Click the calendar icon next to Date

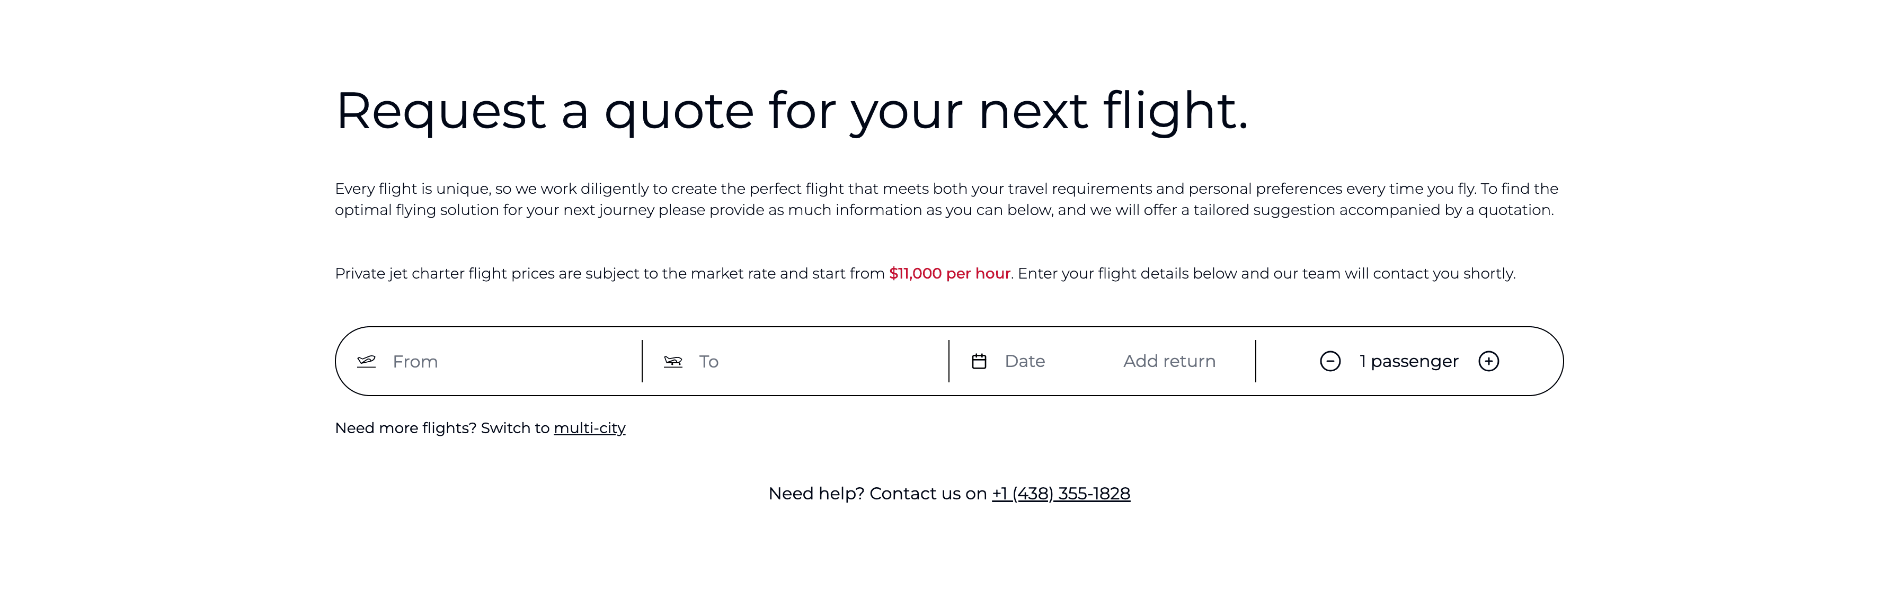979,361
